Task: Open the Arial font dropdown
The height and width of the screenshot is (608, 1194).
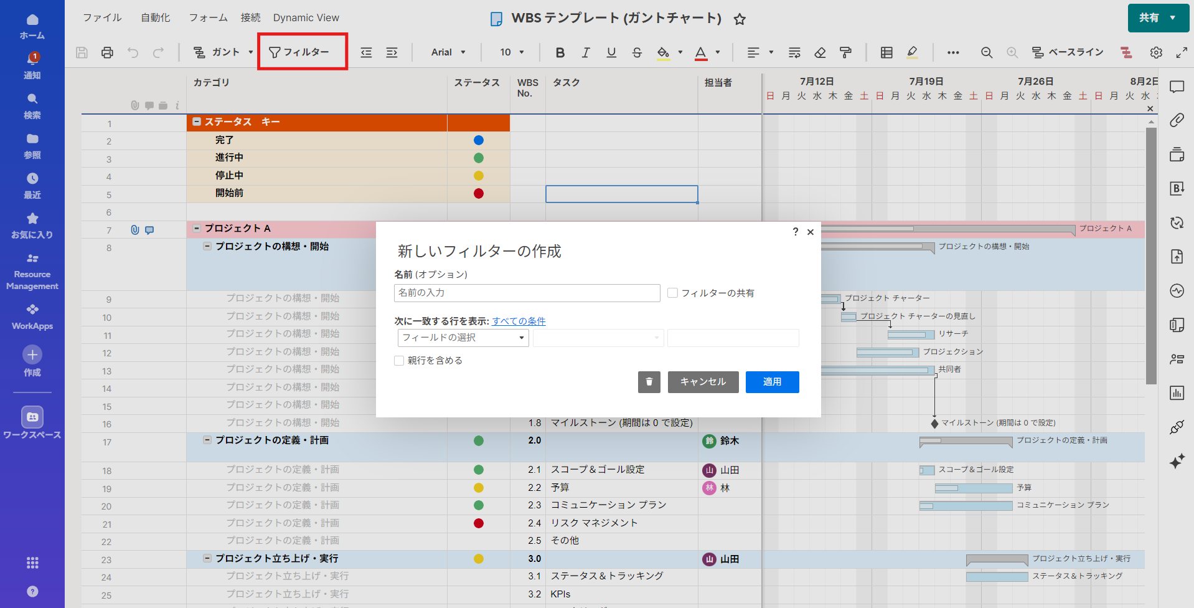Action: coord(448,52)
